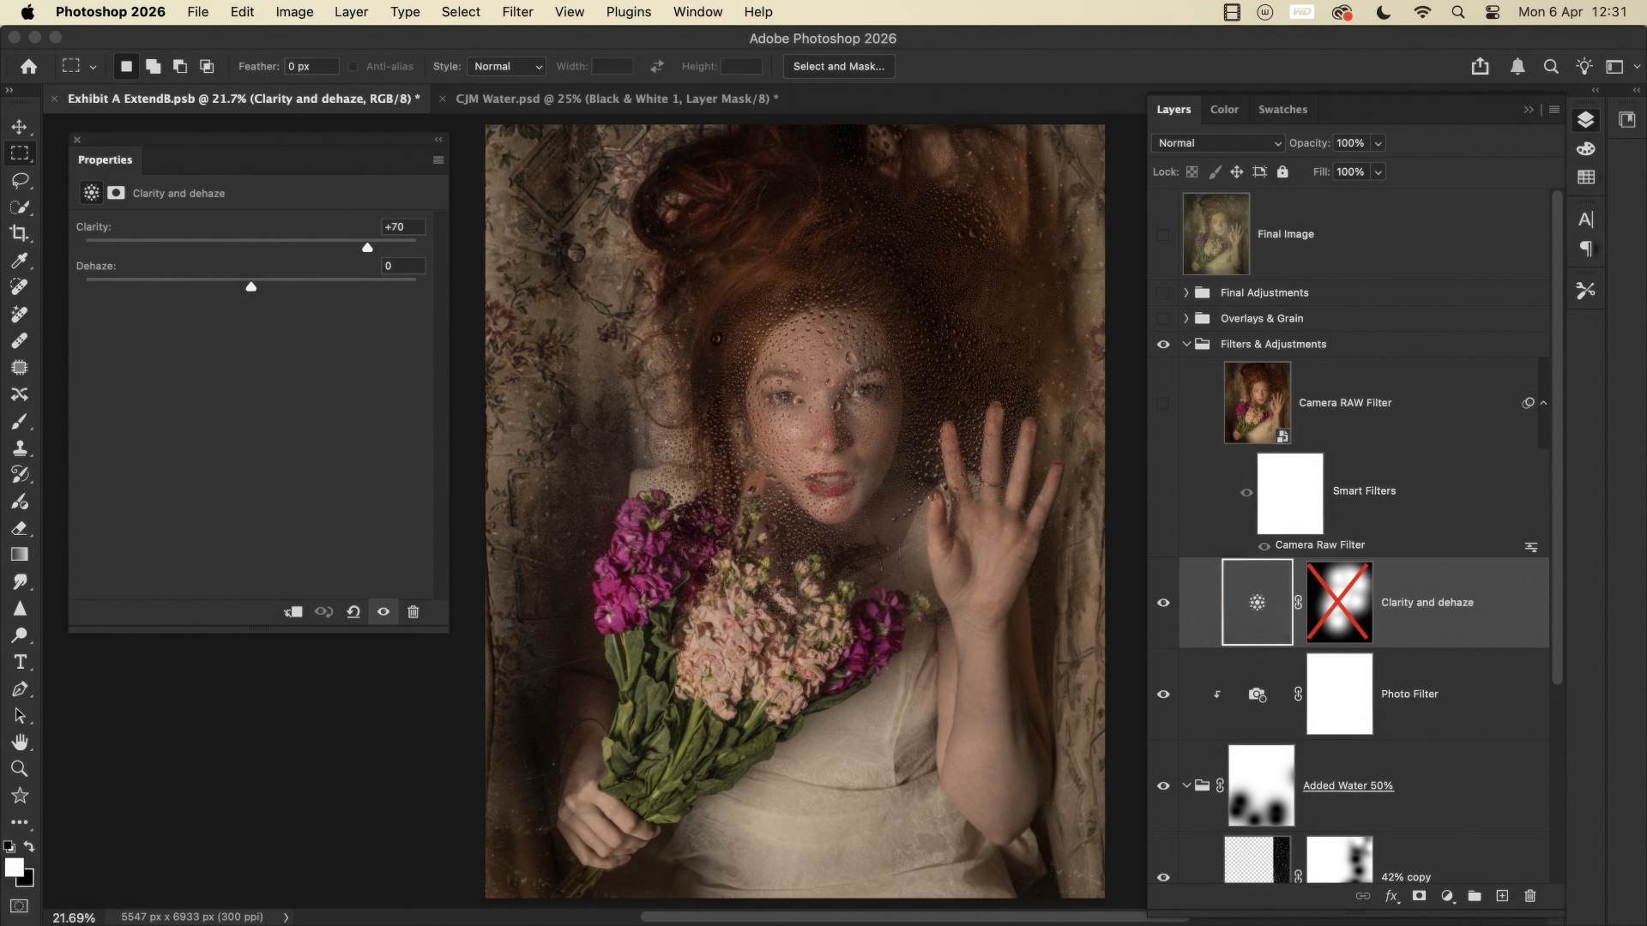Show the Final Image layer
Image resolution: width=1647 pixels, height=926 pixels.
point(1163,234)
